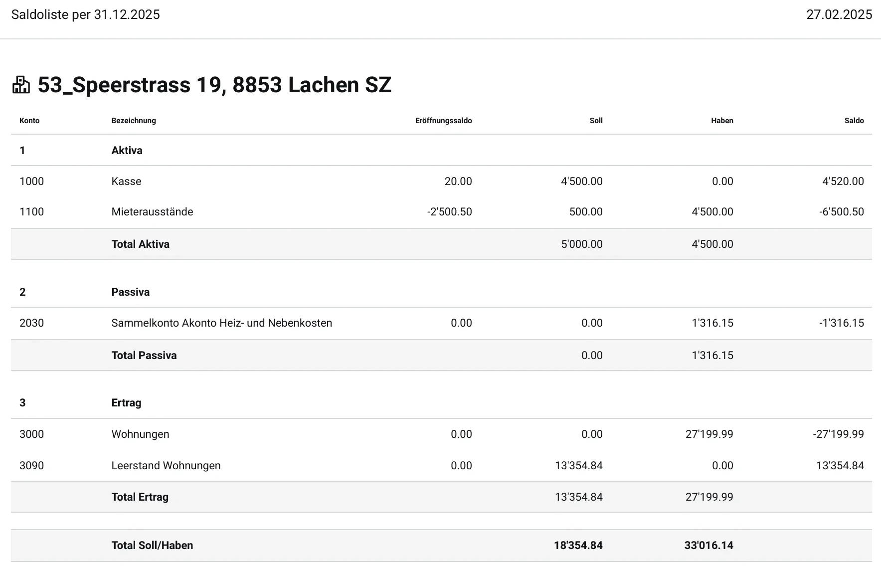Click Sammelkonto Akonto Heiz- und Nebenkosten

click(221, 323)
